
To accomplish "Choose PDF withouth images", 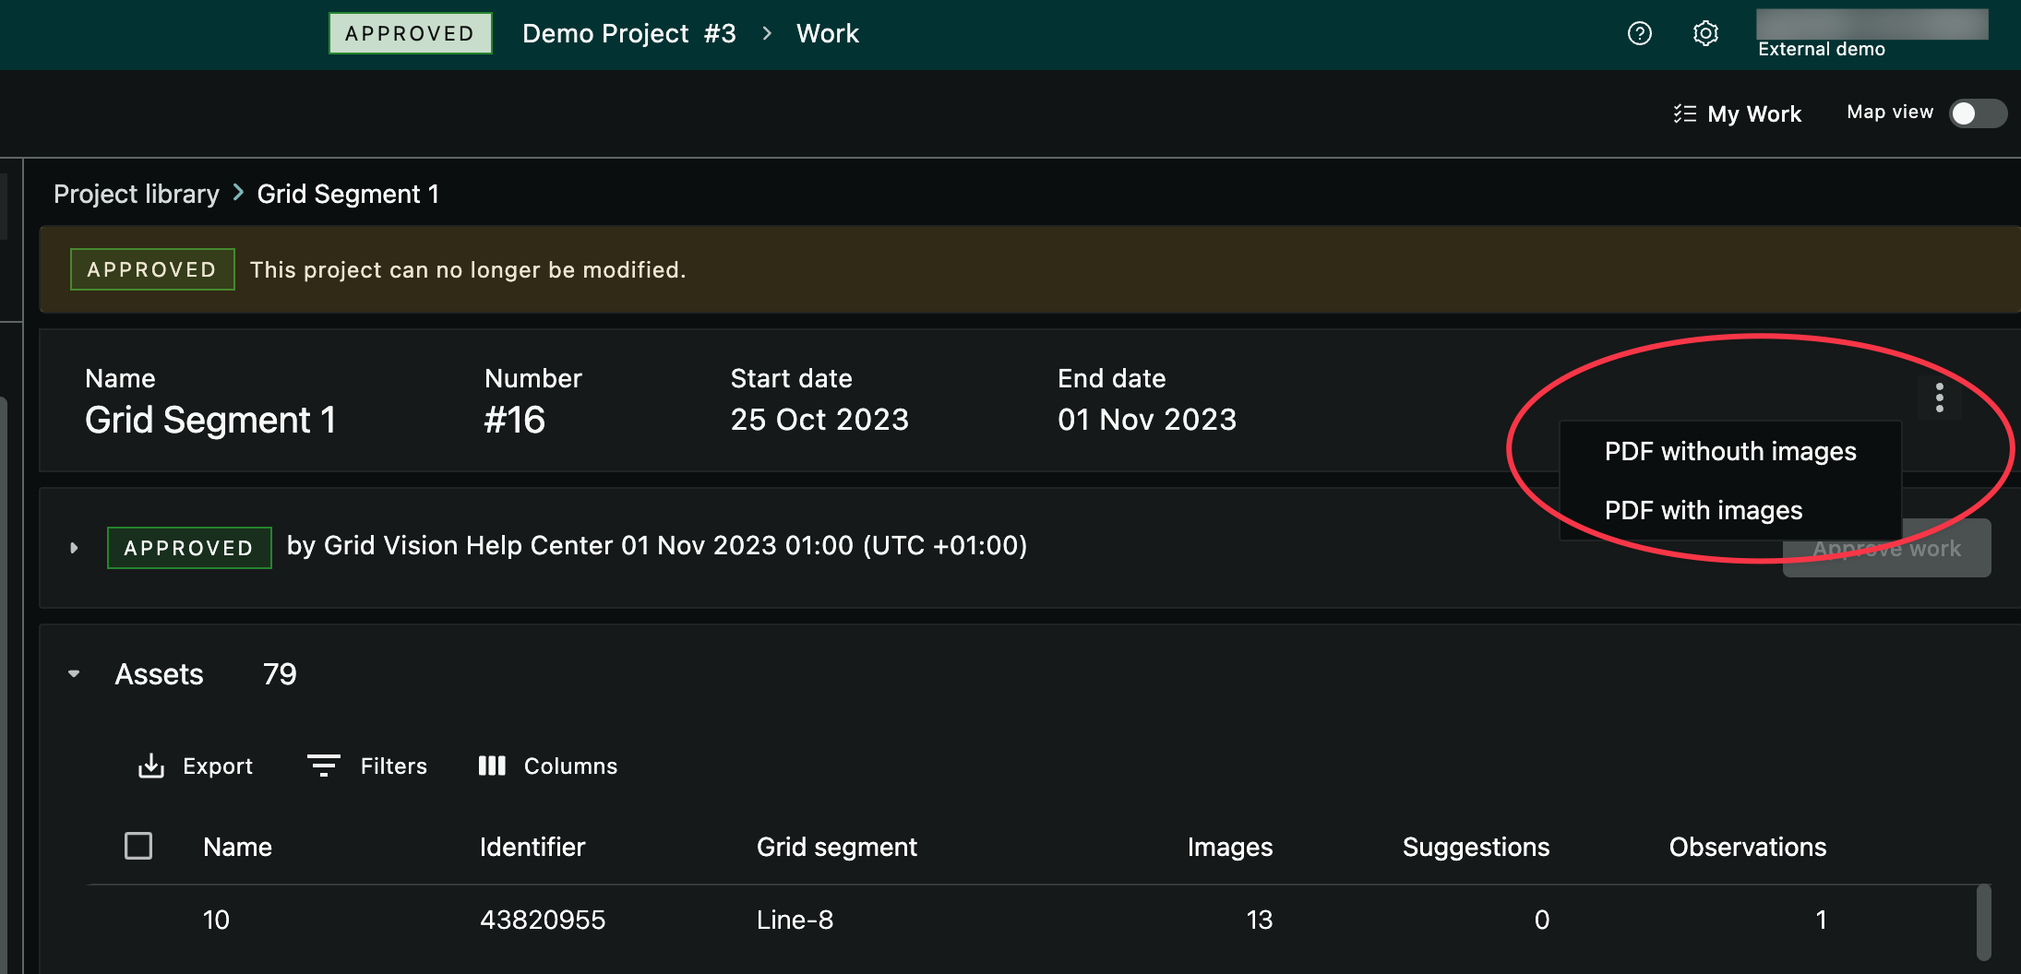I will click(x=1729, y=451).
